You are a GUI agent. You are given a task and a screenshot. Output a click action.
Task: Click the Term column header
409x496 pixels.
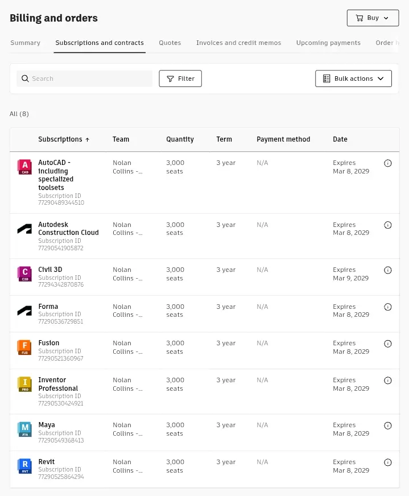click(224, 139)
